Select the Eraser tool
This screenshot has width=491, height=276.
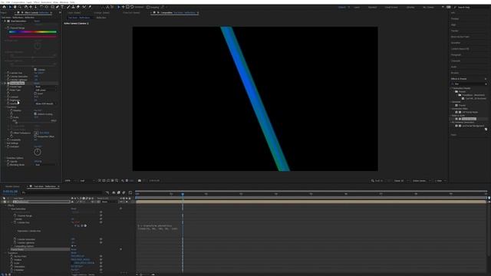point(78,7)
